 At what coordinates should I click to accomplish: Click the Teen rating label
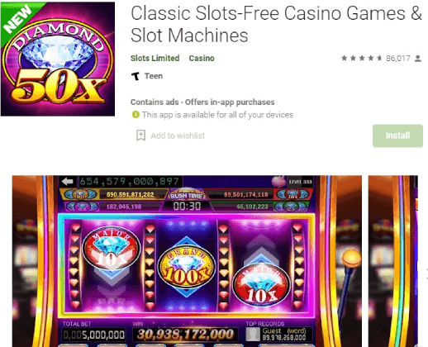click(154, 76)
